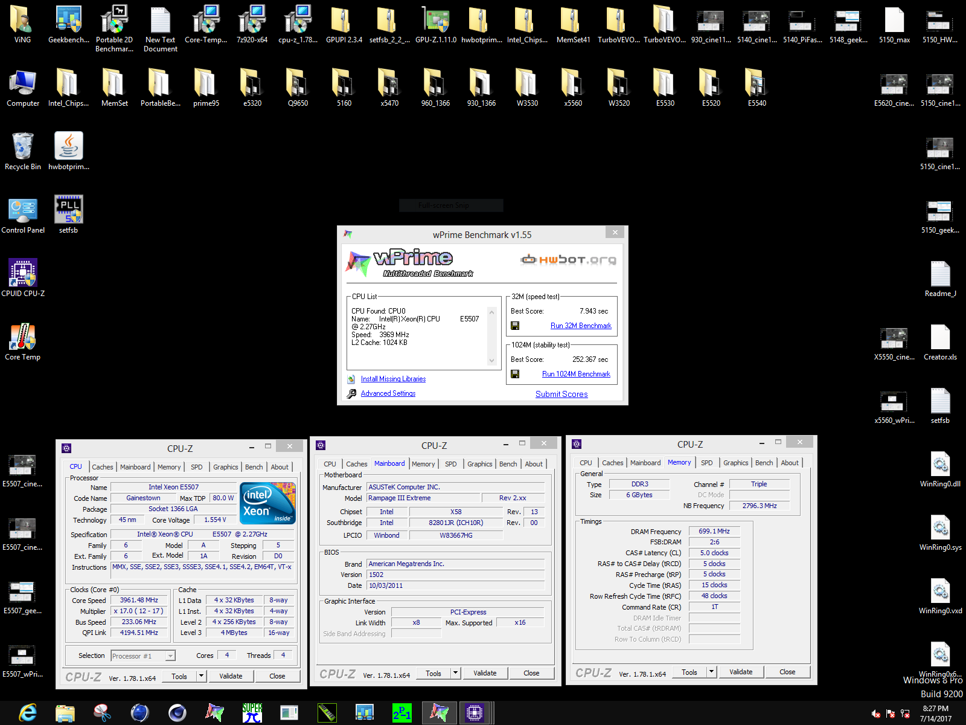Click the hwbot.org logo in wPrime
The height and width of the screenshot is (725, 966).
pyautogui.click(x=568, y=260)
